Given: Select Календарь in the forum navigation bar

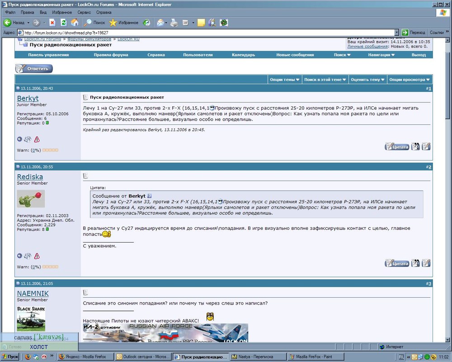Looking at the screenshot, I should [x=243, y=54].
